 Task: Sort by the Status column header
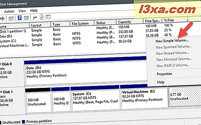105,23
